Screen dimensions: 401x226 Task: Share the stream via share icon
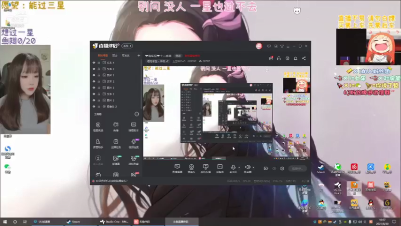tap(304, 58)
